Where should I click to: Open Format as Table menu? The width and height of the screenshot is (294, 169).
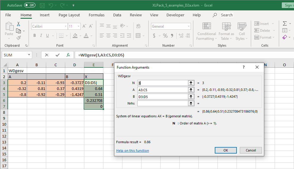(226, 31)
